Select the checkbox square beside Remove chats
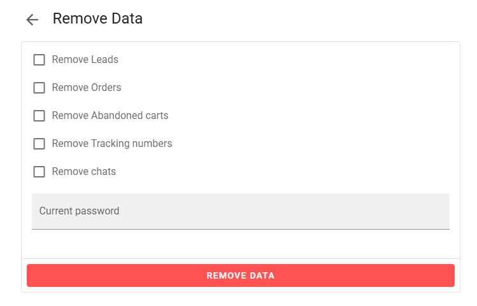 click(39, 172)
